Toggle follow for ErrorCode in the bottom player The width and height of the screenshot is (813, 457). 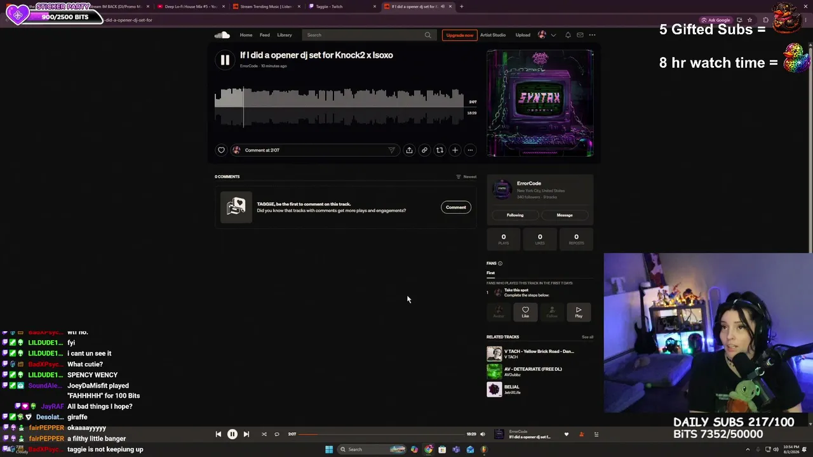tap(581, 434)
